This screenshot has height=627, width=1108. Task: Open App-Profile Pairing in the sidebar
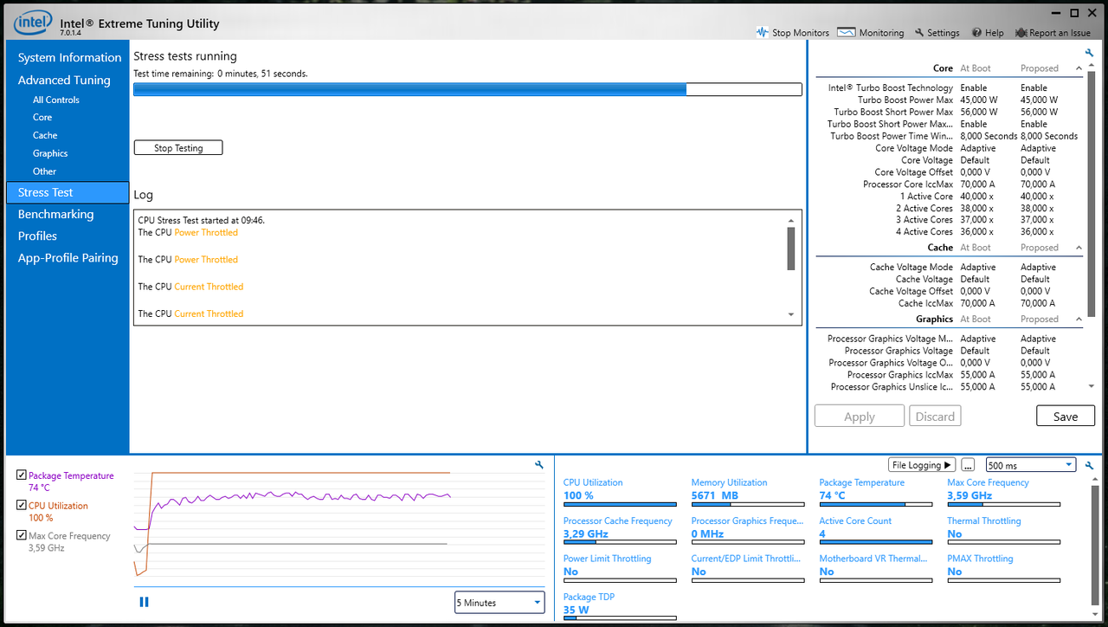click(68, 258)
